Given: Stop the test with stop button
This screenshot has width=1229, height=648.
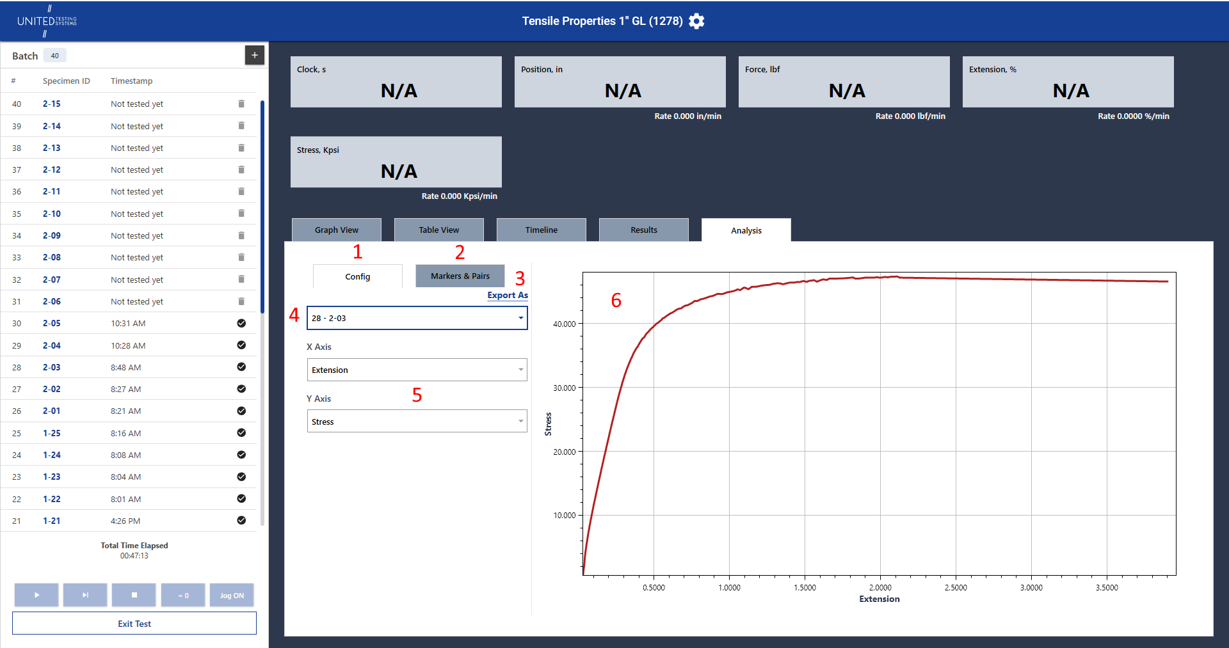Looking at the screenshot, I should coord(134,595).
